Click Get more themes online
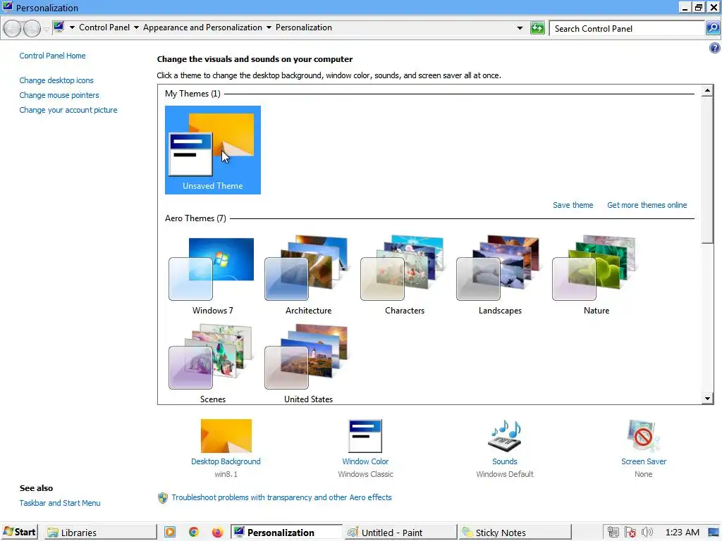This screenshot has height=541, width=722. point(647,205)
